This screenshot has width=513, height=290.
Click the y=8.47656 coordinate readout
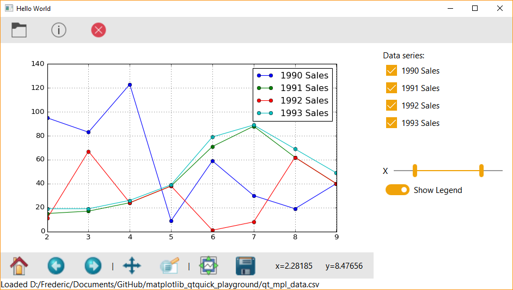[x=344, y=266]
